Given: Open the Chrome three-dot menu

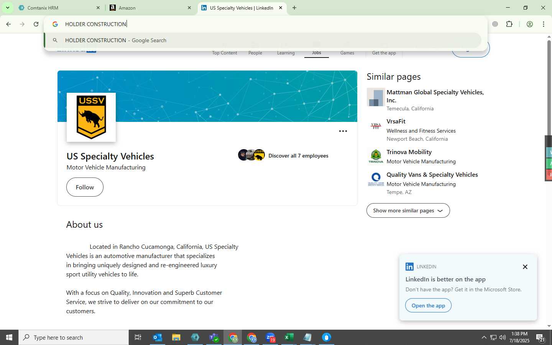Looking at the screenshot, I should (544, 24).
